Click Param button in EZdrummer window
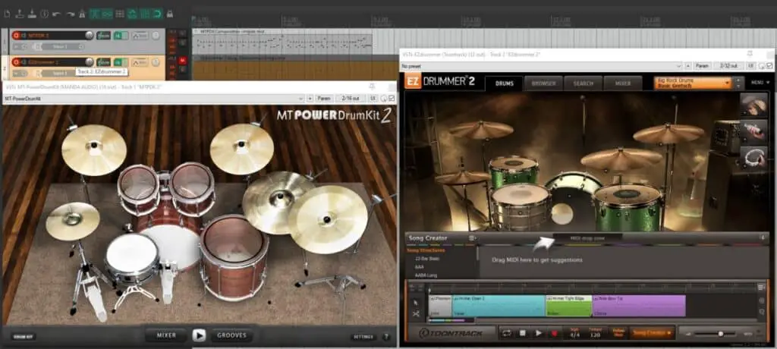Screen dimensions: 777x349 point(702,65)
